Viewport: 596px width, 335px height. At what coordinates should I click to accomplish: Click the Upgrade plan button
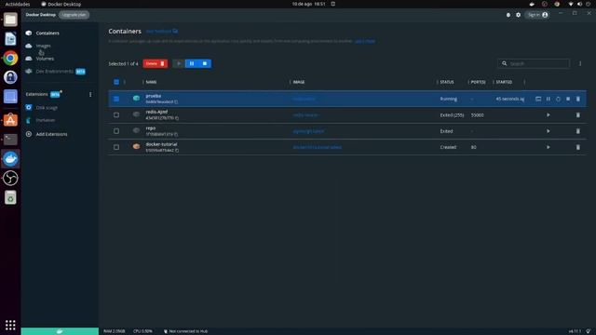pos(74,15)
